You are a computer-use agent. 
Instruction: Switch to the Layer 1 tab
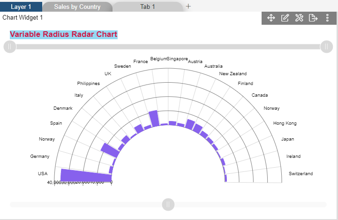[x=21, y=7]
